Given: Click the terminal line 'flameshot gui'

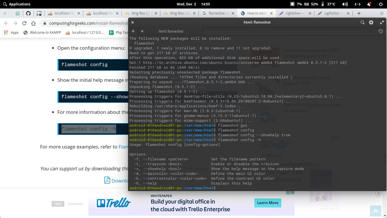Looking at the screenshot, I should point(233,125).
